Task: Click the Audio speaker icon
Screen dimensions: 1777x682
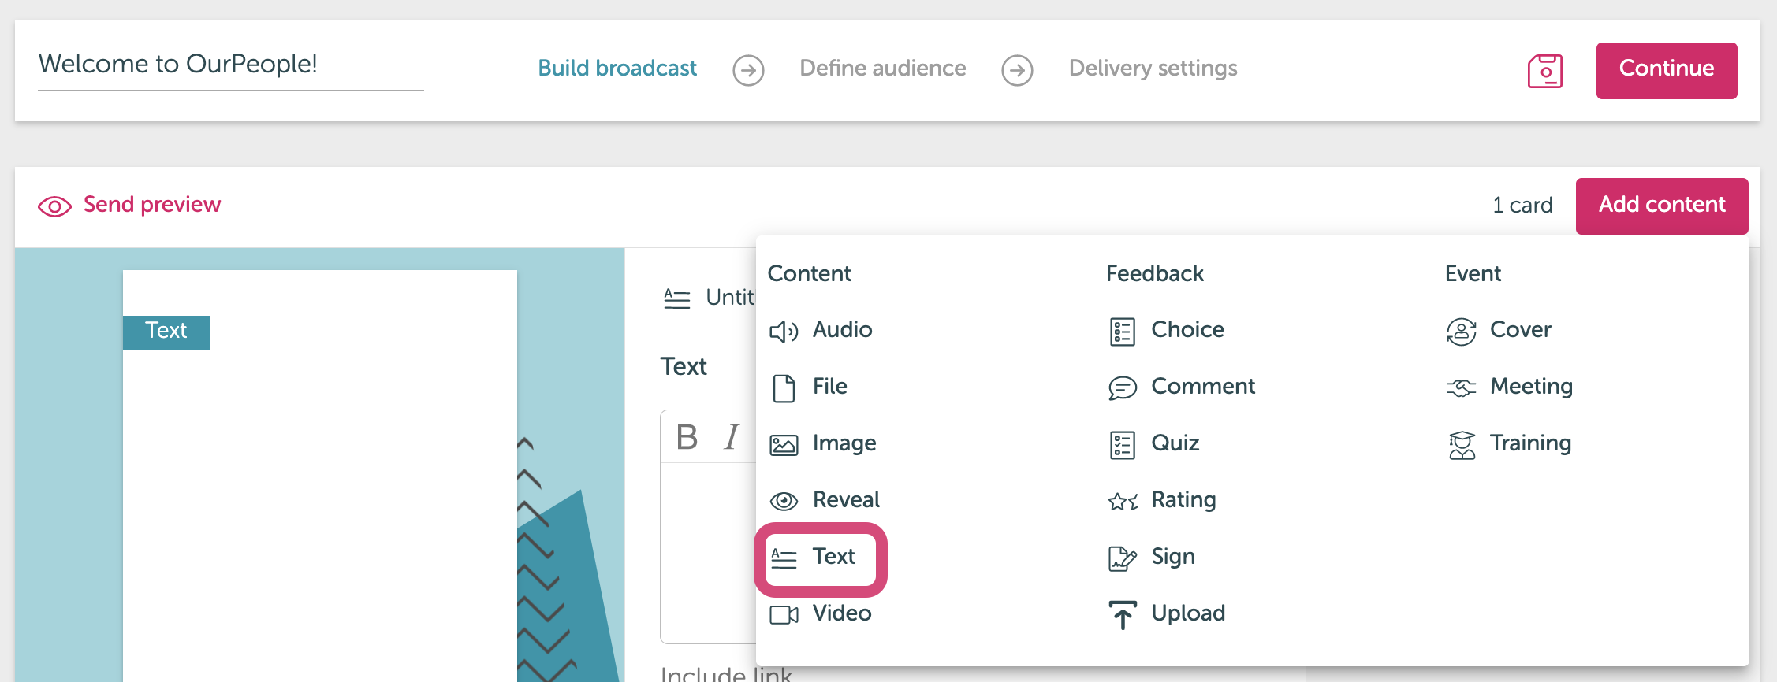Action: click(784, 332)
